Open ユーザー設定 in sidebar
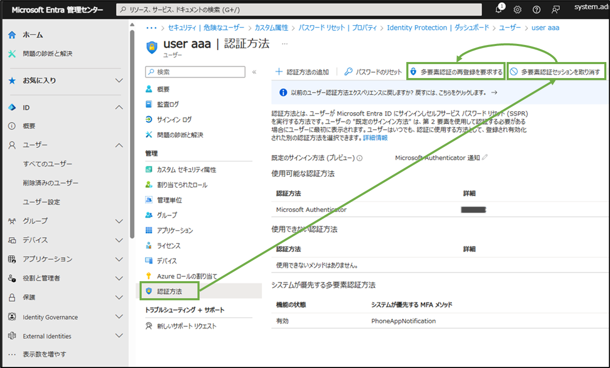This screenshot has width=610, height=368. click(x=42, y=202)
